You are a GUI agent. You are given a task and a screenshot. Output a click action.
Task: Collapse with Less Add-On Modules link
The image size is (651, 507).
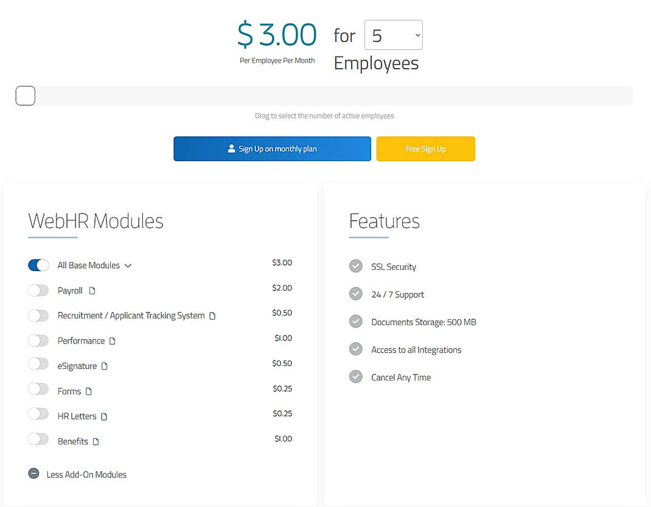pos(86,475)
